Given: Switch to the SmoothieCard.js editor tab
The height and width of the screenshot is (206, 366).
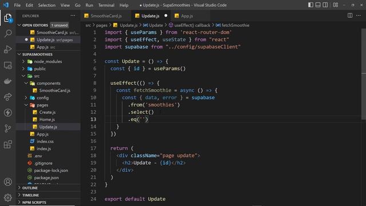Looking at the screenshot, I should click(106, 16).
